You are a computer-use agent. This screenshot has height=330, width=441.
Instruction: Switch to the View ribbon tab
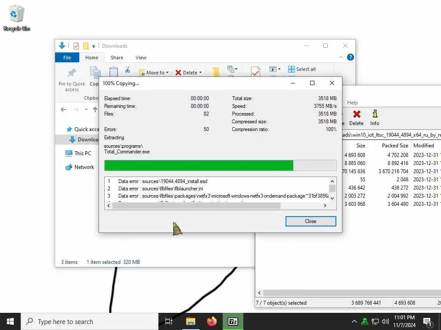click(141, 58)
